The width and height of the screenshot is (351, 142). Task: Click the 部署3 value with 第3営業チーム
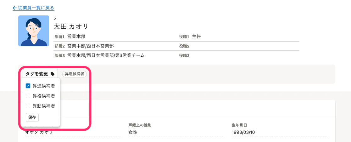coord(106,55)
